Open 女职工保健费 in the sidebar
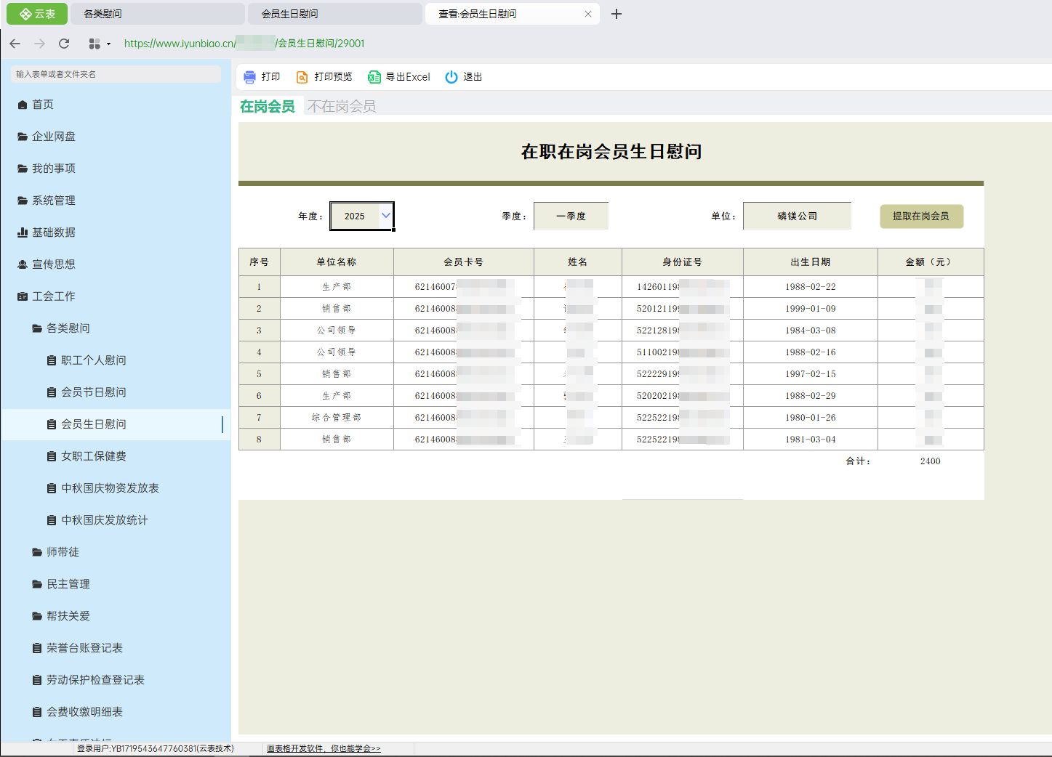The image size is (1052, 757). tap(93, 456)
